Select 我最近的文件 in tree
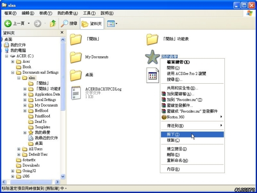 [x=43, y=138]
